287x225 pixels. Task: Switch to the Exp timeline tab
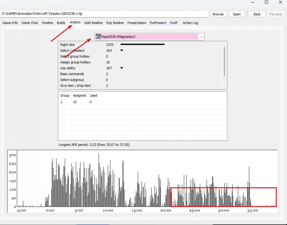[115, 23]
